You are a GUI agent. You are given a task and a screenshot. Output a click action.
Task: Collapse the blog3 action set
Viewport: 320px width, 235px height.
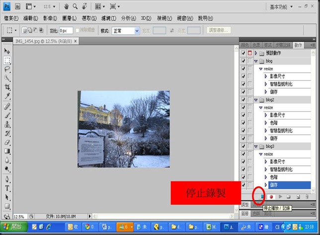coord(256,146)
